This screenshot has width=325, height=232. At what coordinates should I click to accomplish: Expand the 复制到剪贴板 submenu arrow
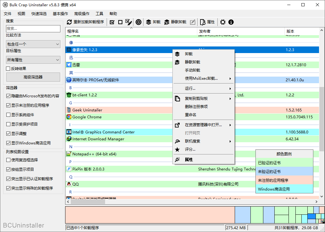click(230, 99)
